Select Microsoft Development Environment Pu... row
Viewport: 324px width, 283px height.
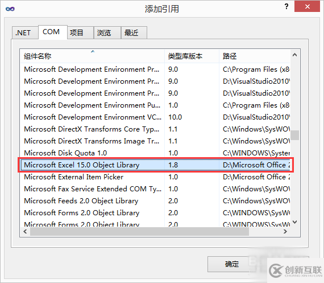(x=155, y=105)
